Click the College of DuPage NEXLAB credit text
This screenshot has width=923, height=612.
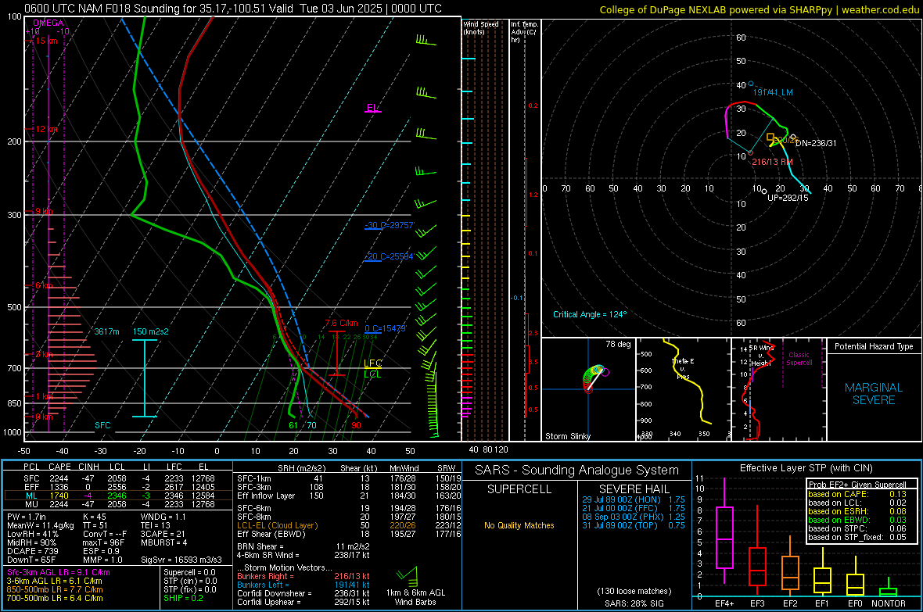tap(759, 9)
